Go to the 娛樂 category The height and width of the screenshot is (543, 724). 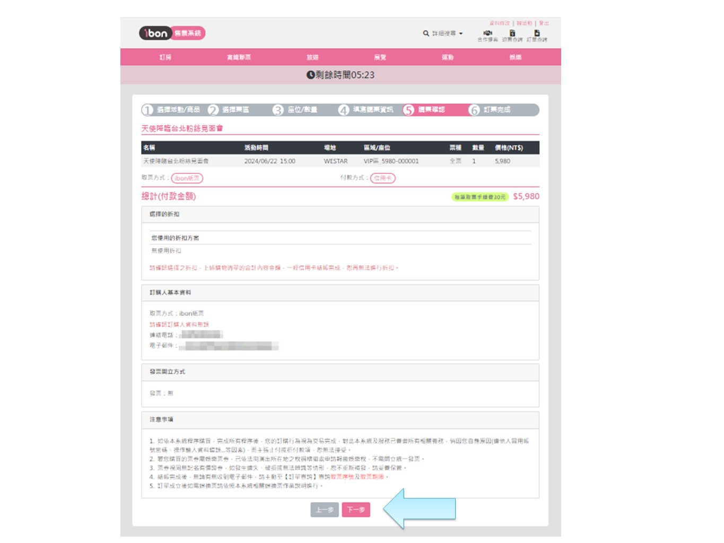(515, 57)
